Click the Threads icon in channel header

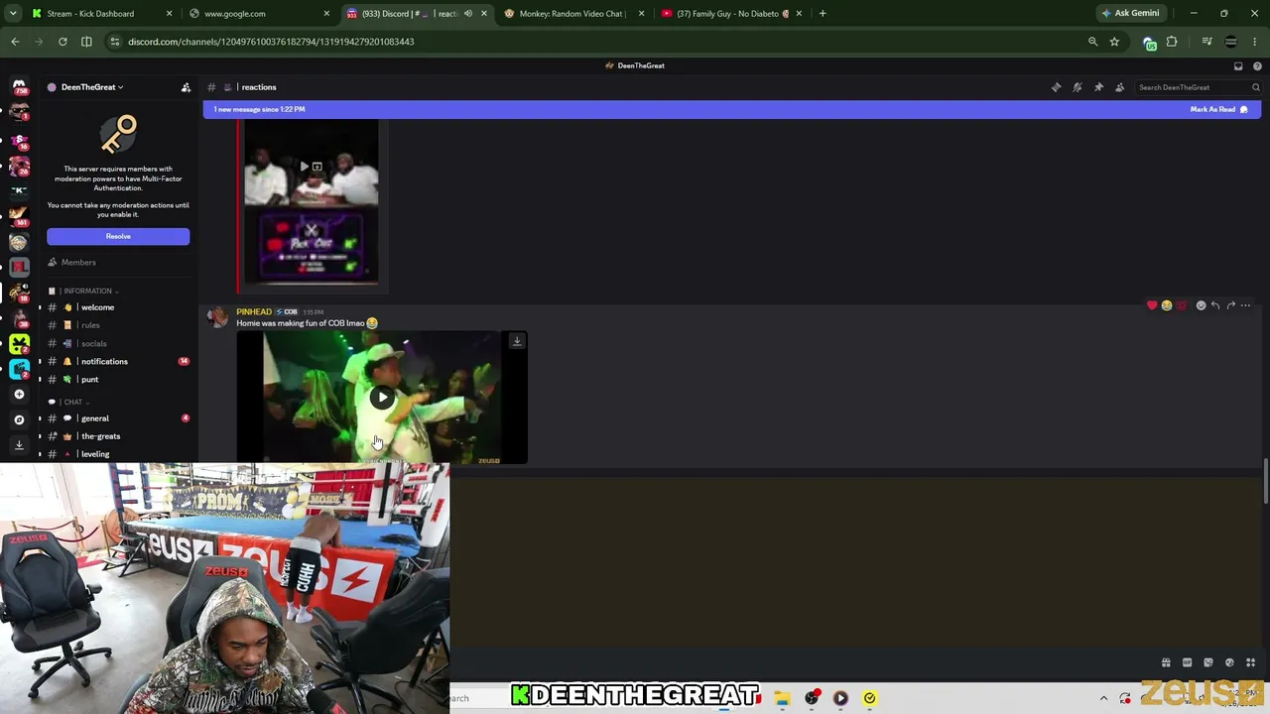click(x=1056, y=87)
